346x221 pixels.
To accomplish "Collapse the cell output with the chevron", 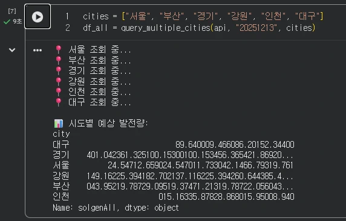I will pos(12,50).
